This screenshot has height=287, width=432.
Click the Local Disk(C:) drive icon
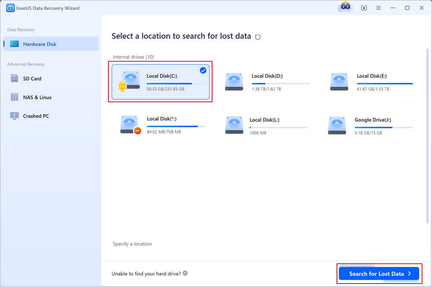[130, 82]
